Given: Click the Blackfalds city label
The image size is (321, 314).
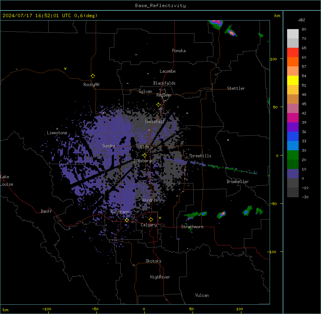Looking at the screenshot, I should [x=164, y=83].
